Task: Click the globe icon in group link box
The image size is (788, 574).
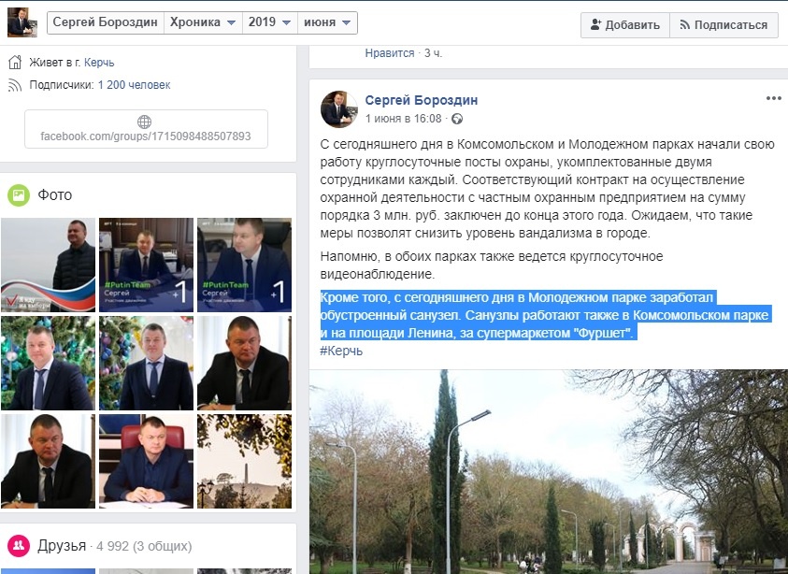Action: 145,122
